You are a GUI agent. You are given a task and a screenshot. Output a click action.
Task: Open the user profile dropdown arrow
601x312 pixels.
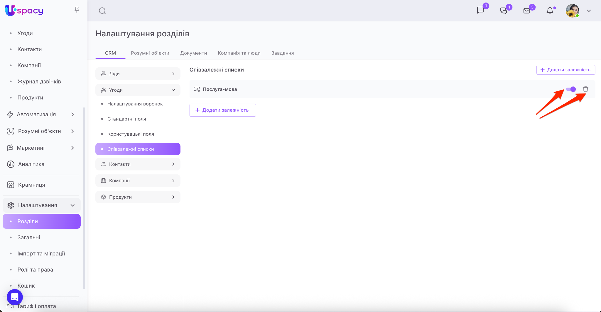pyautogui.click(x=589, y=11)
